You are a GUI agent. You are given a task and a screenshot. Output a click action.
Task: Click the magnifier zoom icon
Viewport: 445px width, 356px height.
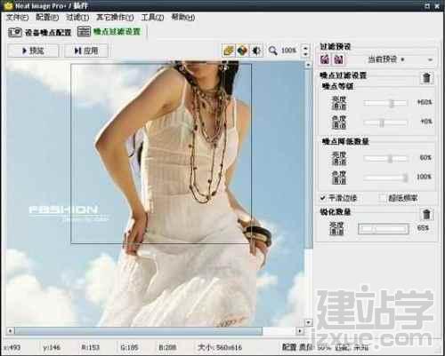pyautogui.click(x=272, y=51)
